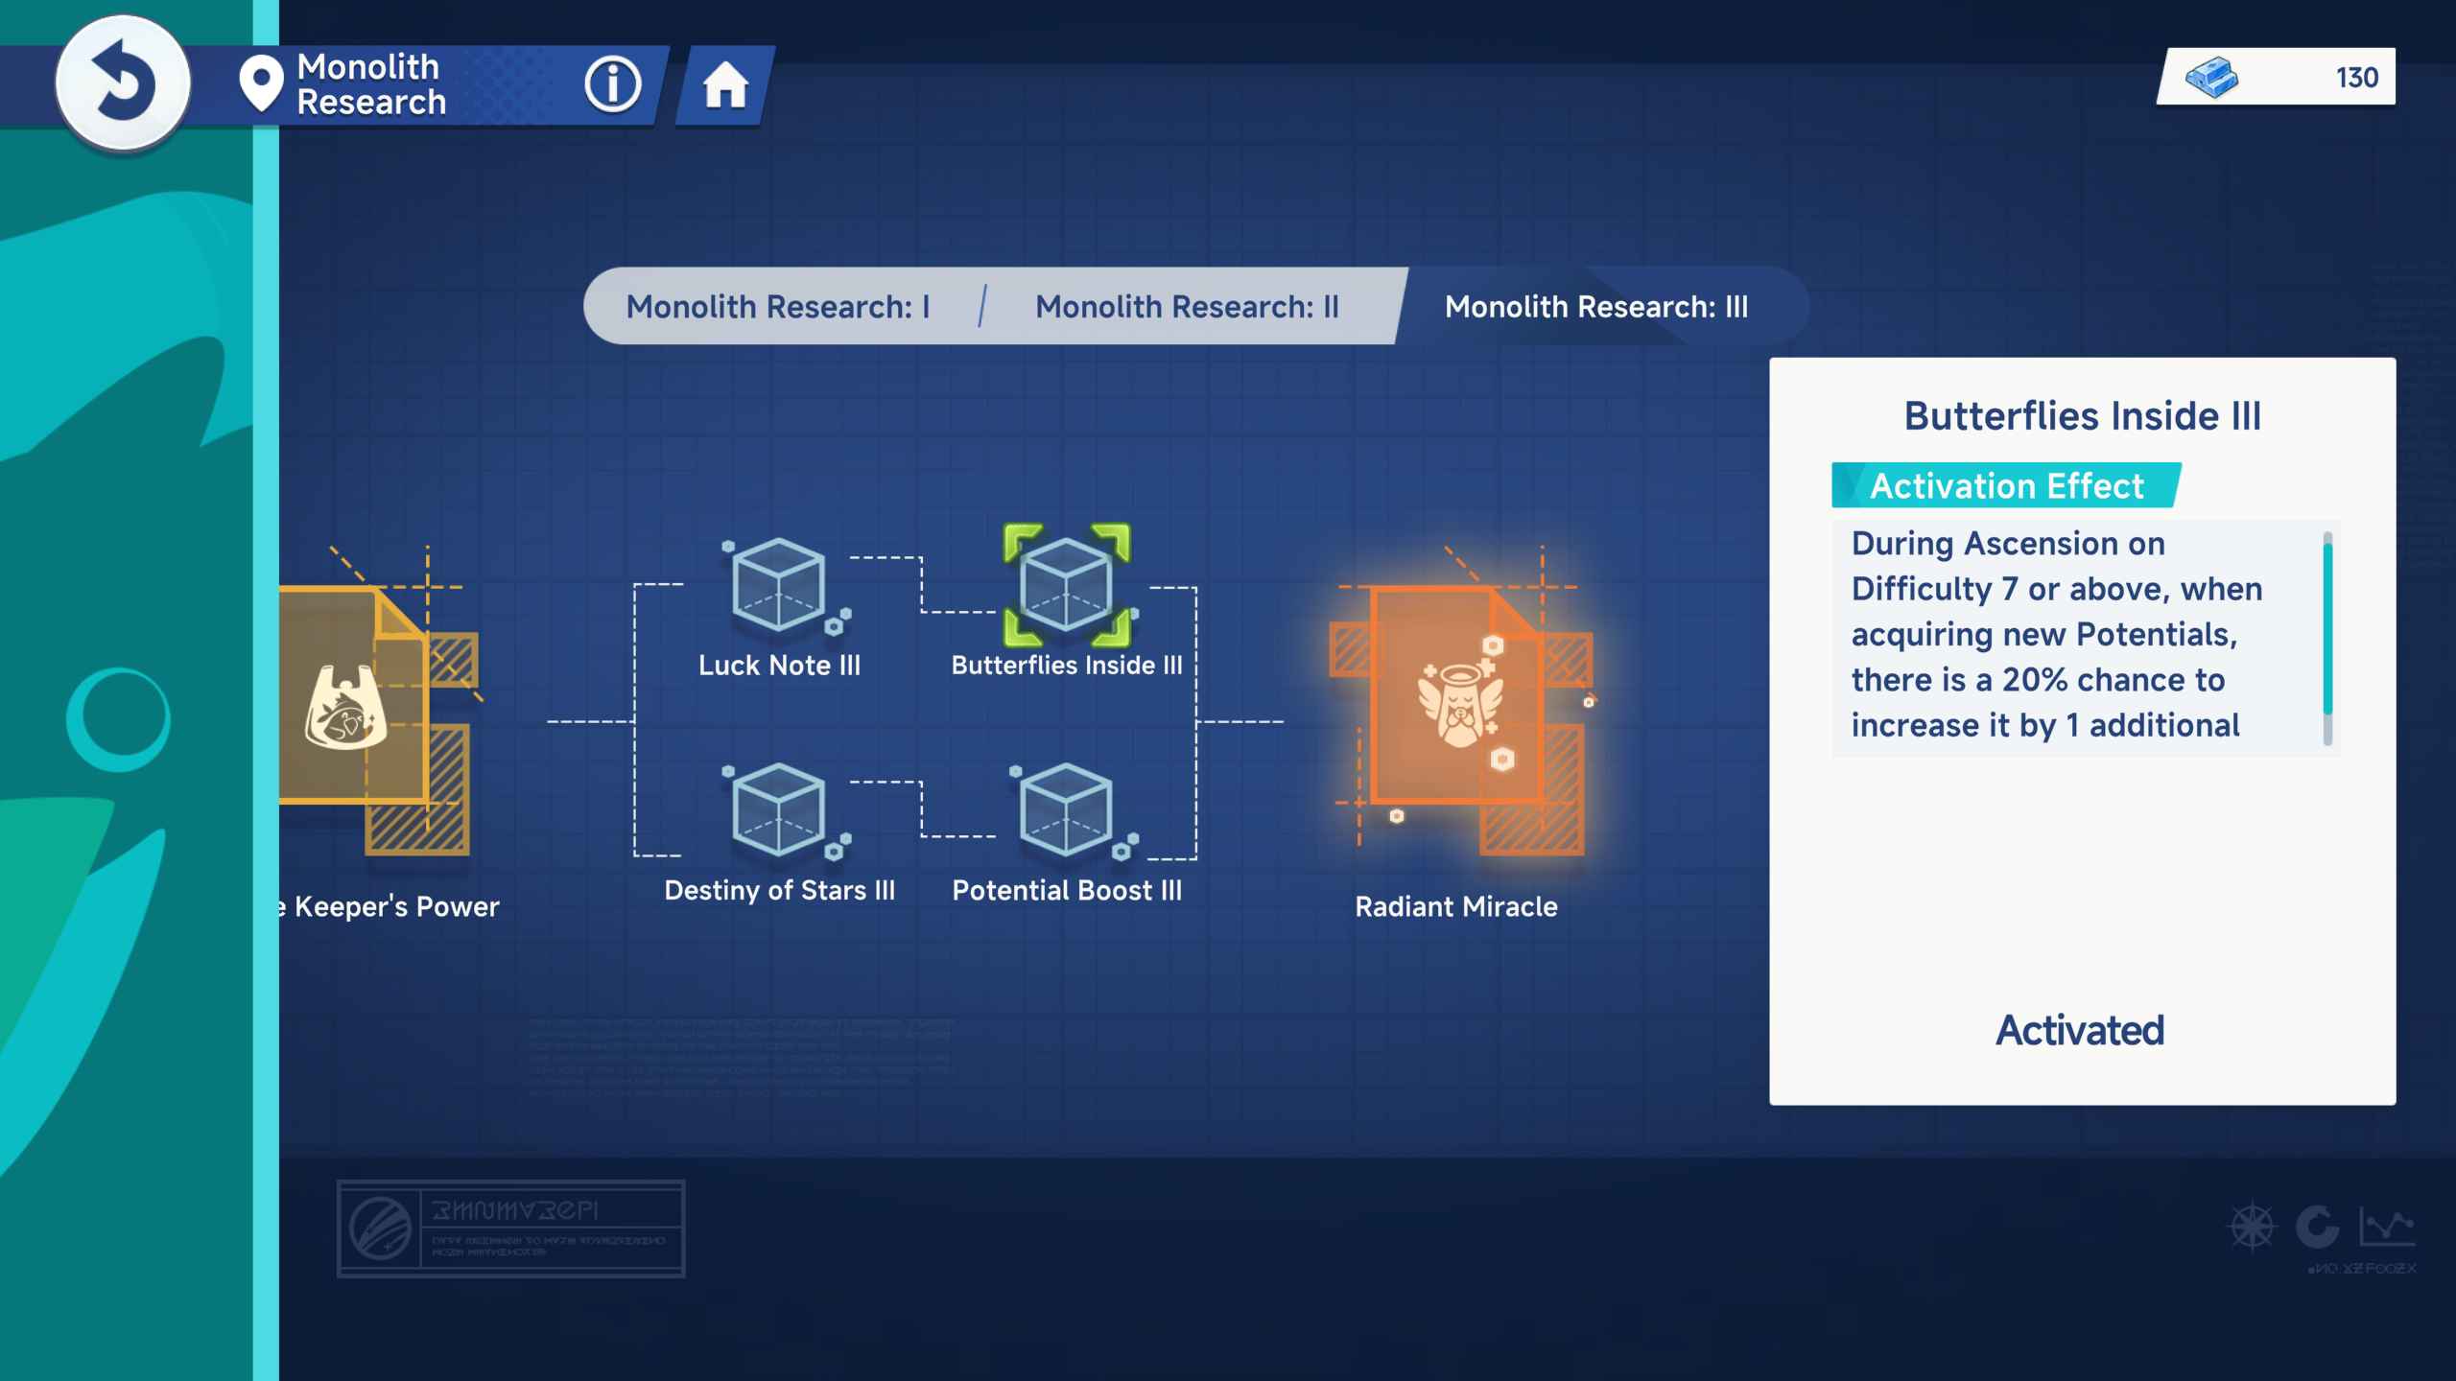Viewport: 2456px width, 1381px height.
Task: Select the Potential Boost III cube
Action: (1066, 810)
